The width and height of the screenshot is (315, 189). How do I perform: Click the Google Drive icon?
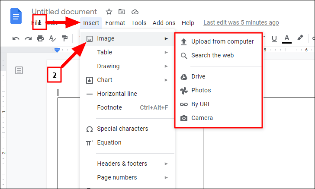click(x=184, y=77)
